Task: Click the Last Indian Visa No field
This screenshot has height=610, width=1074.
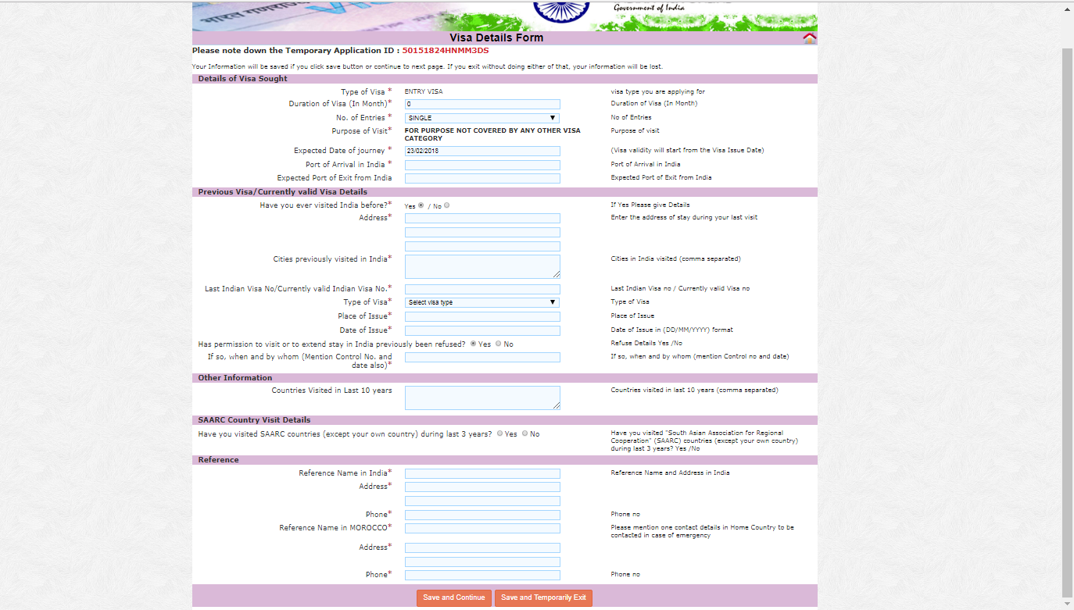Action: point(482,289)
